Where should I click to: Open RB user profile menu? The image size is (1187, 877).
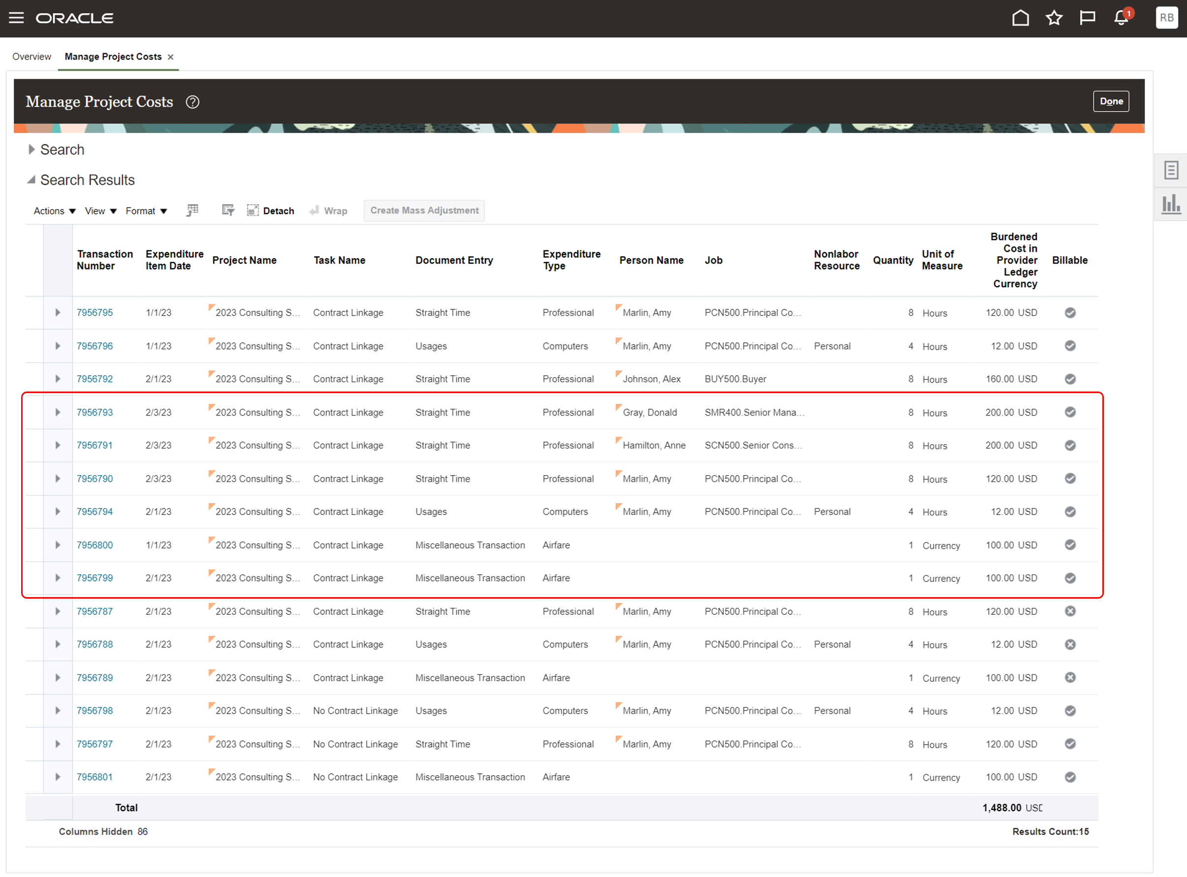click(x=1166, y=18)
